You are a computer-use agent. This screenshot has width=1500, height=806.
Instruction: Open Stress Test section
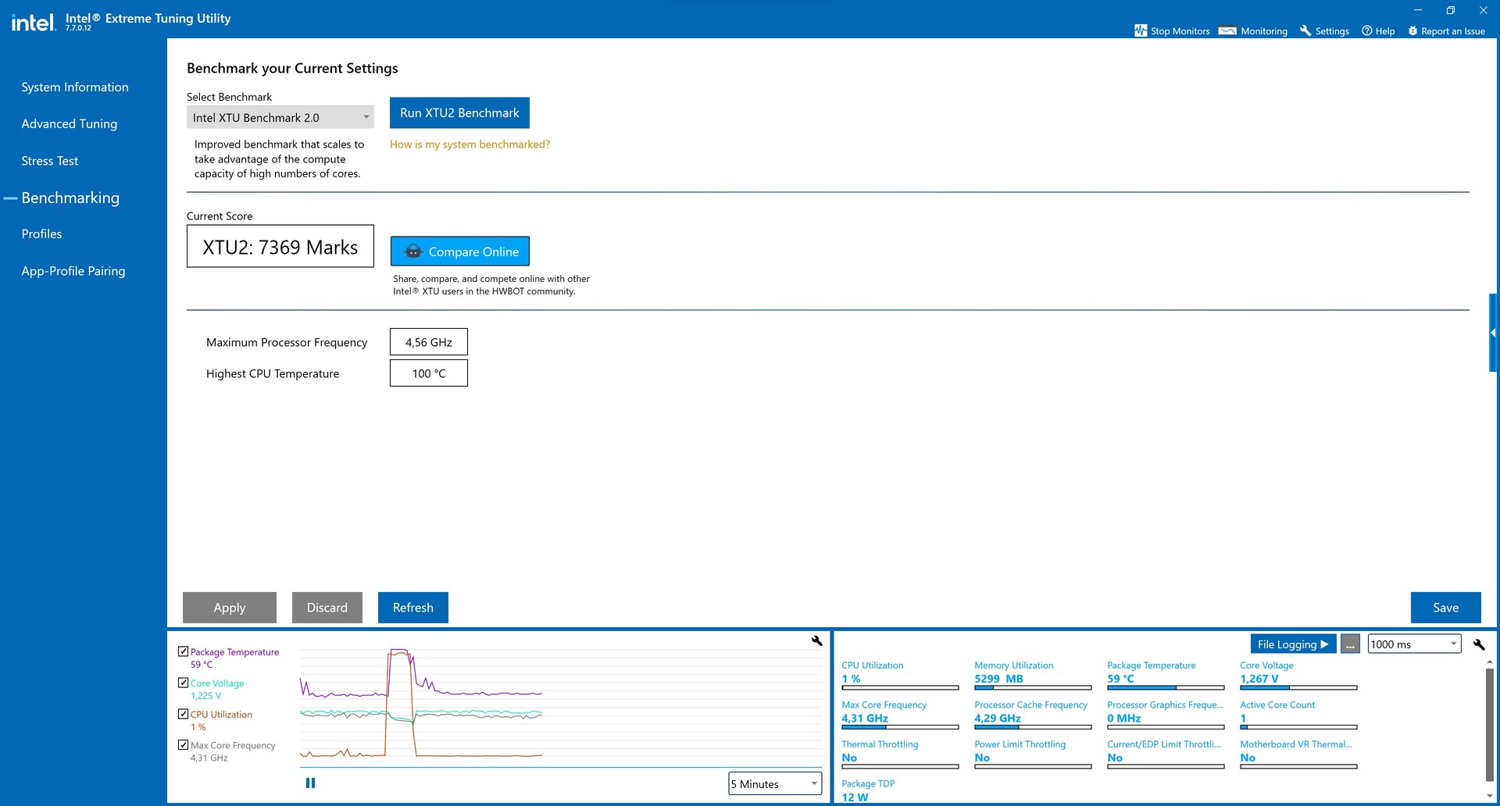coord(50,161)
